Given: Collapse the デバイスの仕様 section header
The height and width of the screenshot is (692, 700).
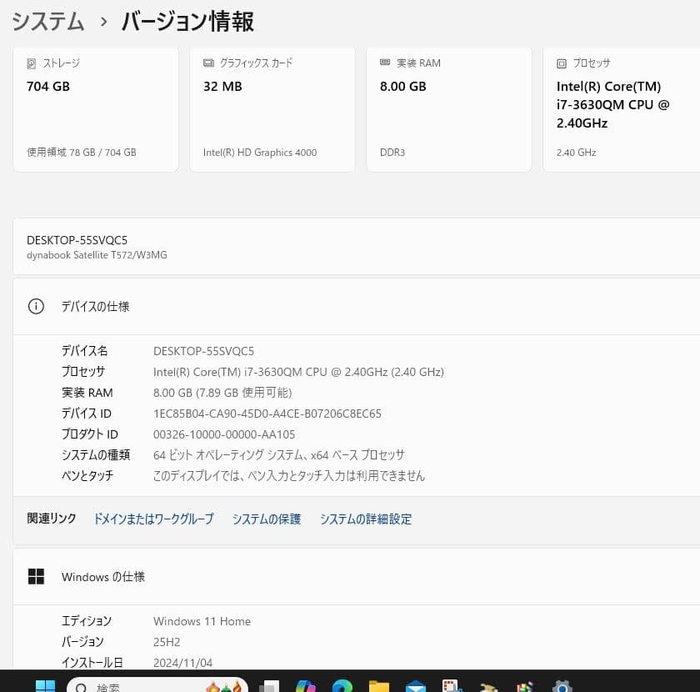Looking at the screenshot, I should point(357,307).
